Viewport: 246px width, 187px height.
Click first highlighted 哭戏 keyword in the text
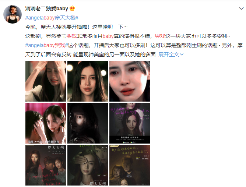click(x=71, y=36)
